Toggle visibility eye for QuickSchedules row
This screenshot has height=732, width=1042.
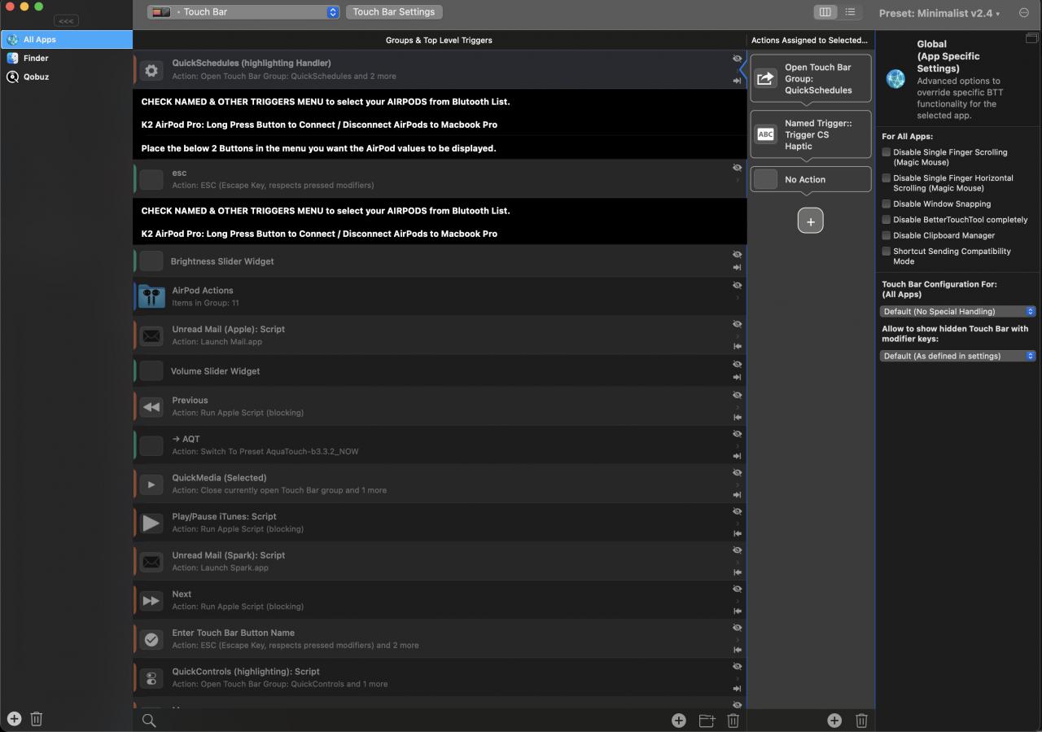(737, 59)
